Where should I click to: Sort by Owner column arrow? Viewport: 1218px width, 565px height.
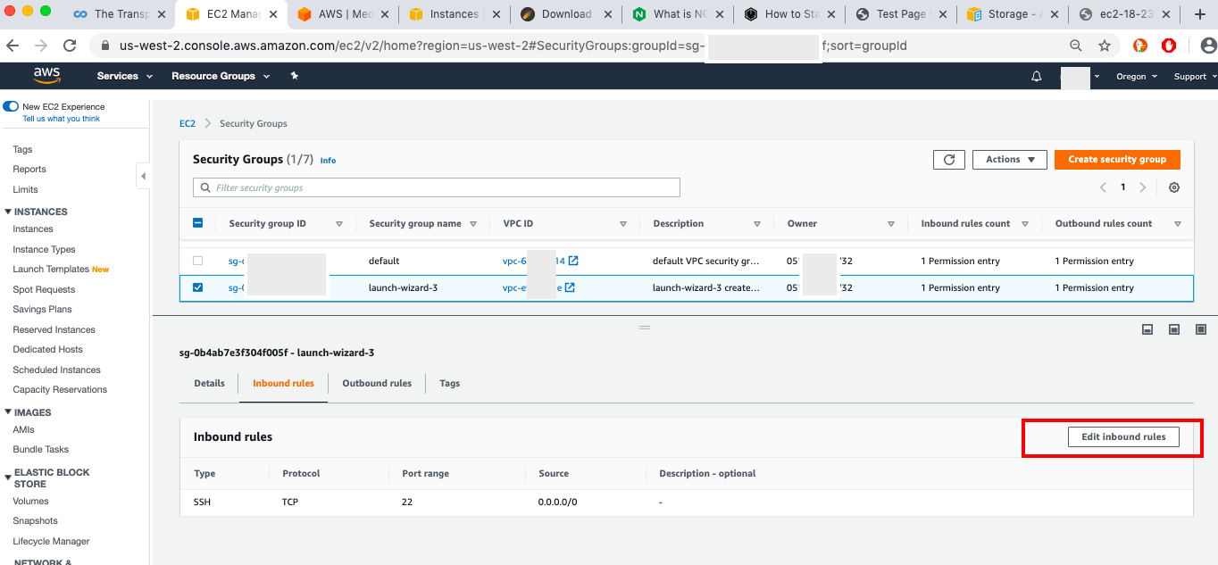coord(891,224)
